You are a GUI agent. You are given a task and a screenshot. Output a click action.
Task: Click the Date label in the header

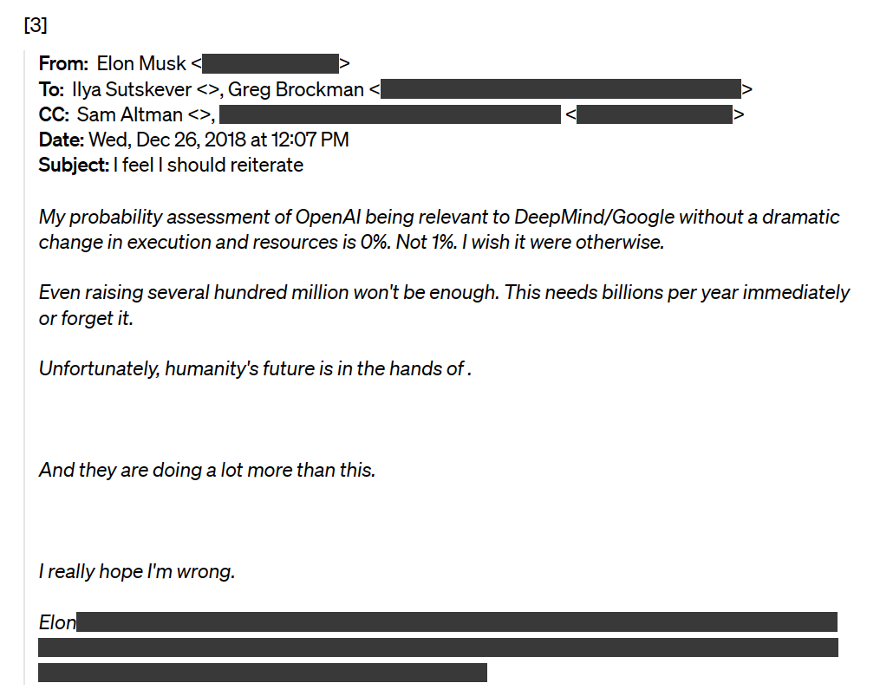coord(61,140)
